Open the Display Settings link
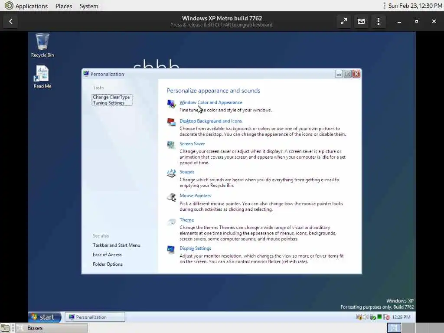 click(196, 248)
